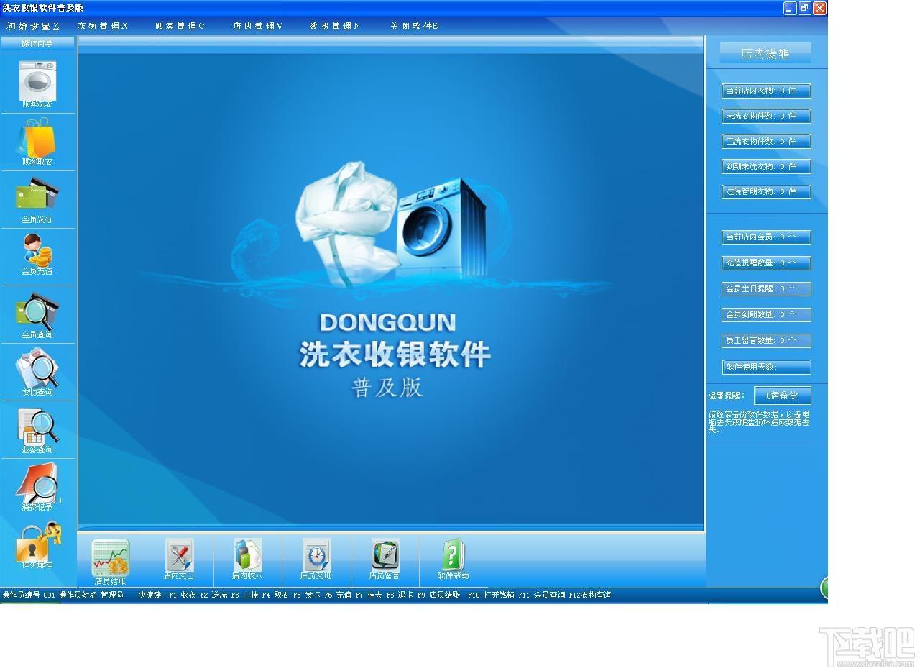The height and width of the screenshot is (671, 920).
Task: Open 店员交班 clock icon
Action: (316, 555)
